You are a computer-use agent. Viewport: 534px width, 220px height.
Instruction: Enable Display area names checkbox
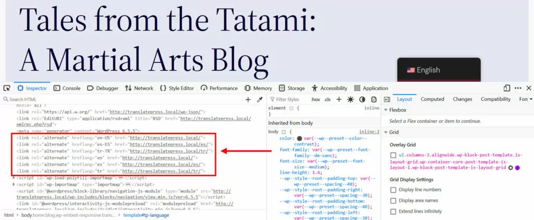[x=393, y=201]
